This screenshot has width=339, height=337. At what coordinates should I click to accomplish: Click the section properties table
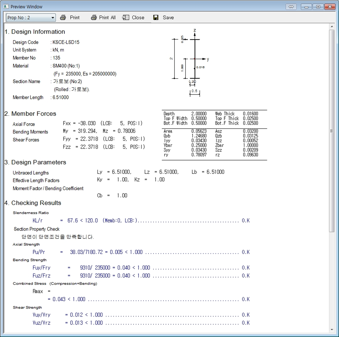coord(214,135)
